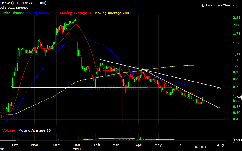
Task: Click the 159.0 volume value tag
Action: 237,140
